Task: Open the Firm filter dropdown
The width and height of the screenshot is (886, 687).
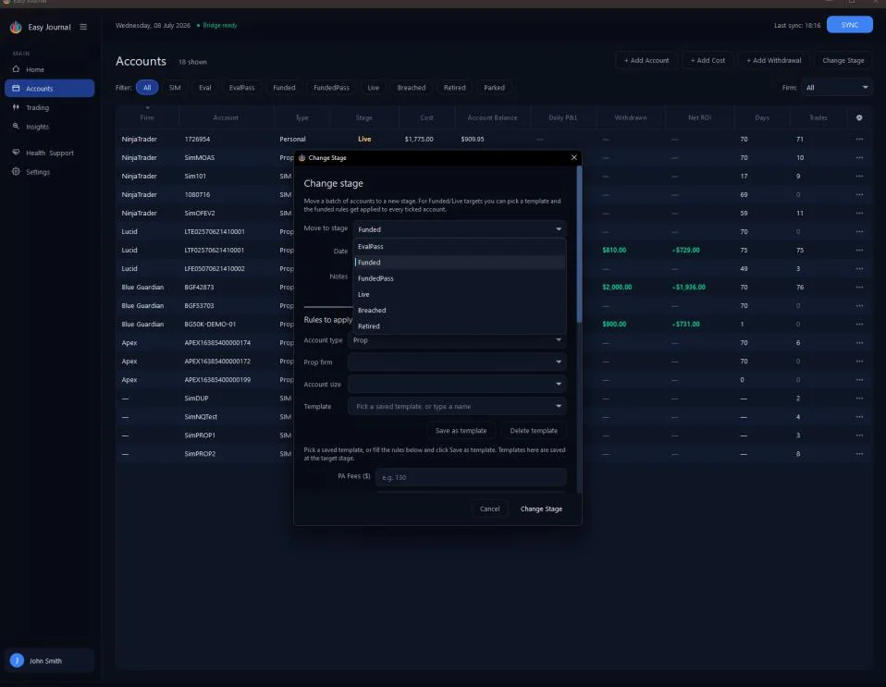Action: pos(837,88)
